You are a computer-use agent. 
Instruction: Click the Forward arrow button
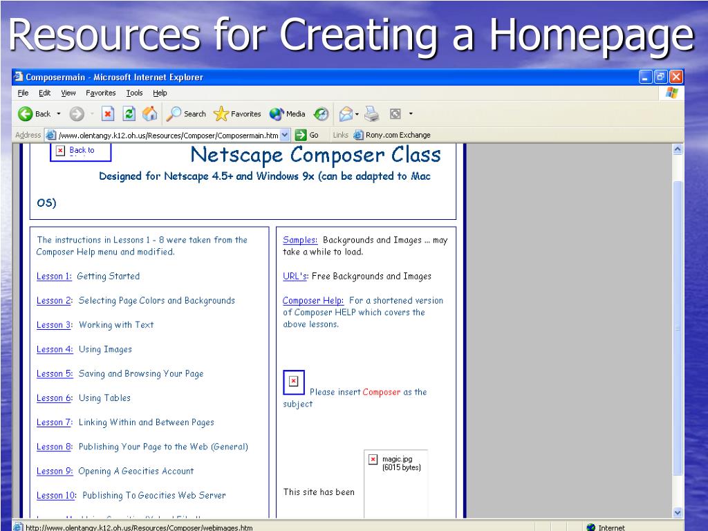[77, 114]
